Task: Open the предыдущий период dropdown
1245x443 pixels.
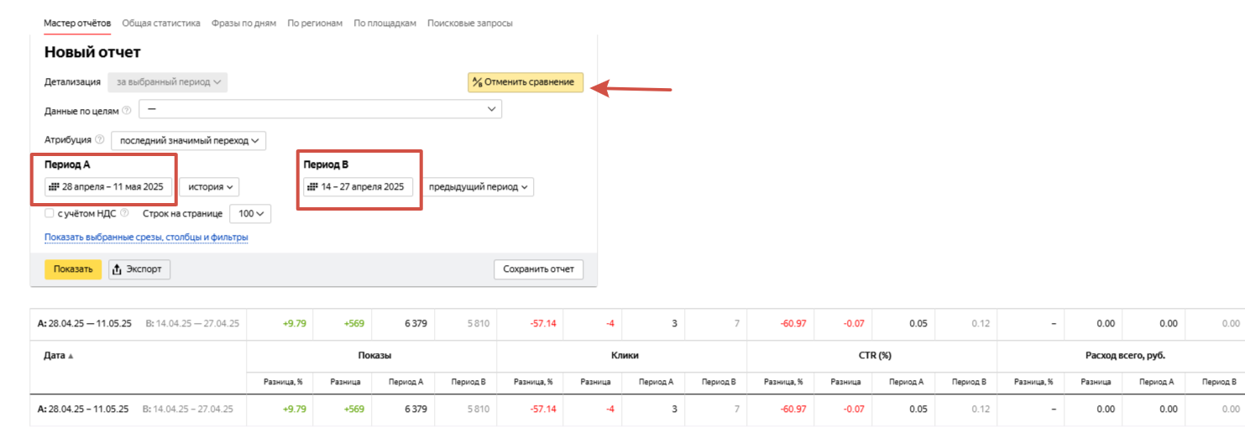Action: [478, 186]
